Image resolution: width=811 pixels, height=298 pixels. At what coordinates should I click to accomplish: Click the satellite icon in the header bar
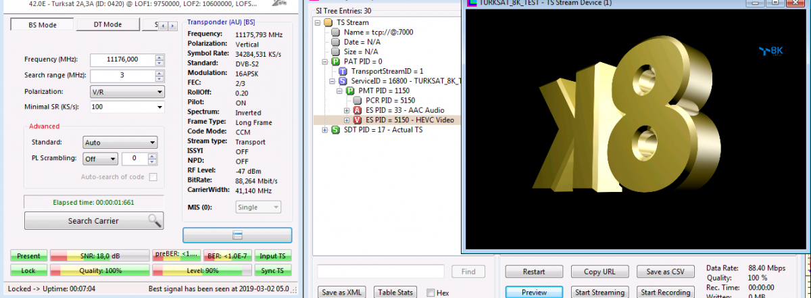coord(280,3)
